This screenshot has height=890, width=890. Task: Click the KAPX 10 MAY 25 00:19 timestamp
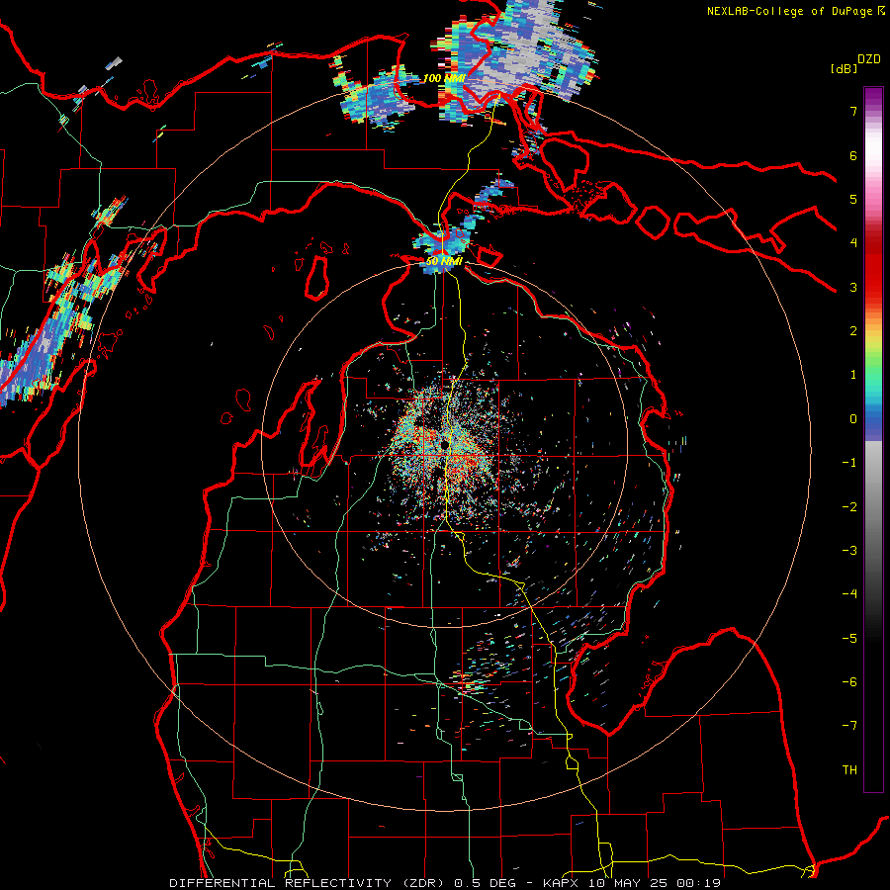(x=632, y=883)
